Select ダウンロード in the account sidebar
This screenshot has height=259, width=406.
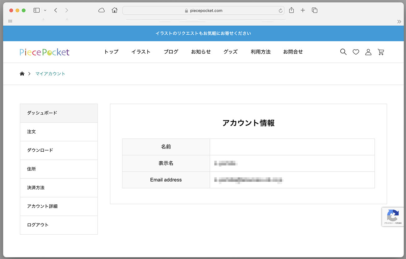[40, 150]
